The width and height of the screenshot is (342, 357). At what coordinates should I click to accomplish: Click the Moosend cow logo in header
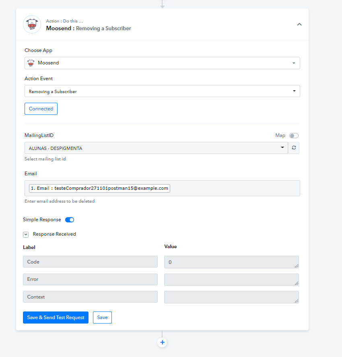coord(32,24)
